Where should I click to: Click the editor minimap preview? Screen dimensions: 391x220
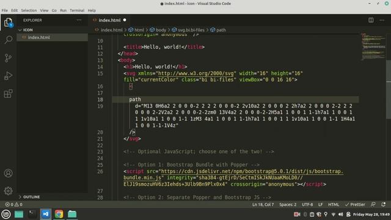373,46
